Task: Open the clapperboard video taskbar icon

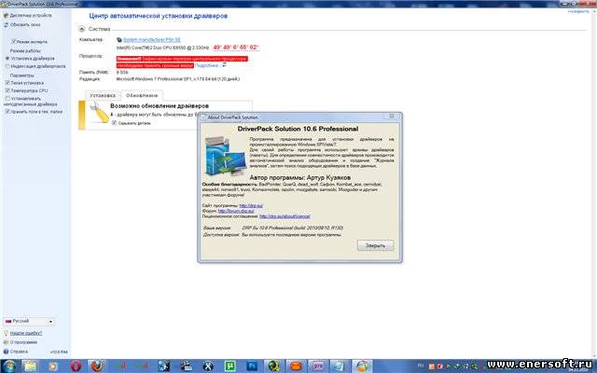Action: point(187,366)
